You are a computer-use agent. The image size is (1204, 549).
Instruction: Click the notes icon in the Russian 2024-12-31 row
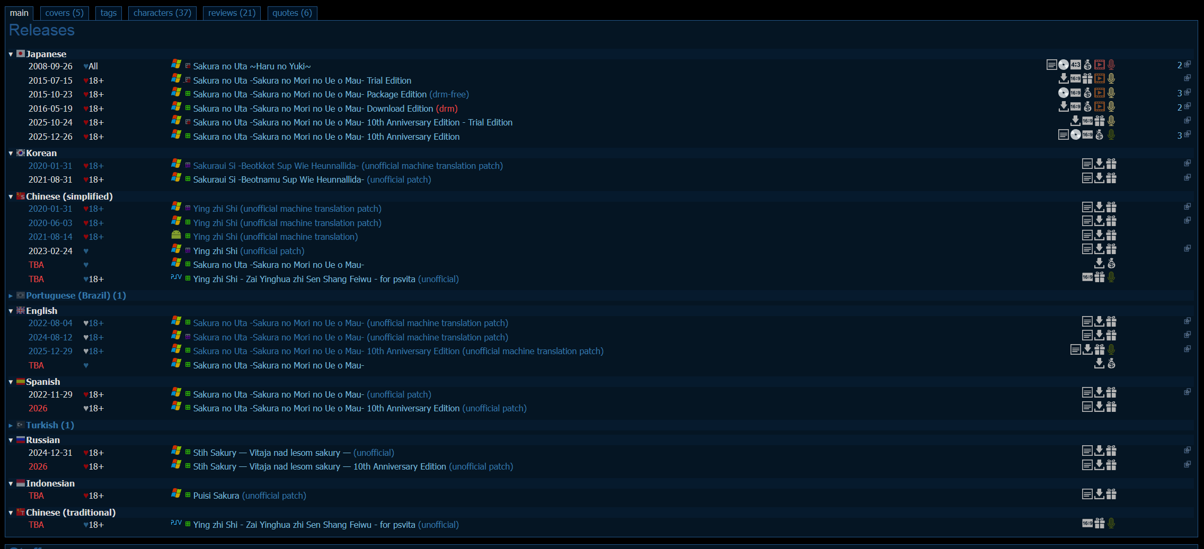1087,451
